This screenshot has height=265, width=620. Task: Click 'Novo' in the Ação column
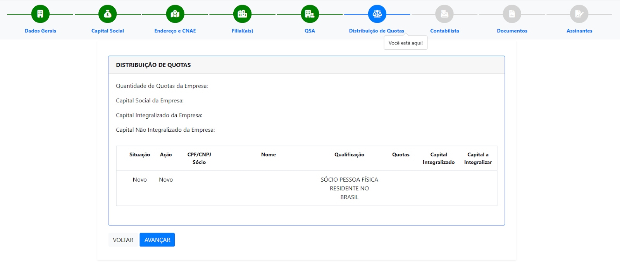(166, 180)
